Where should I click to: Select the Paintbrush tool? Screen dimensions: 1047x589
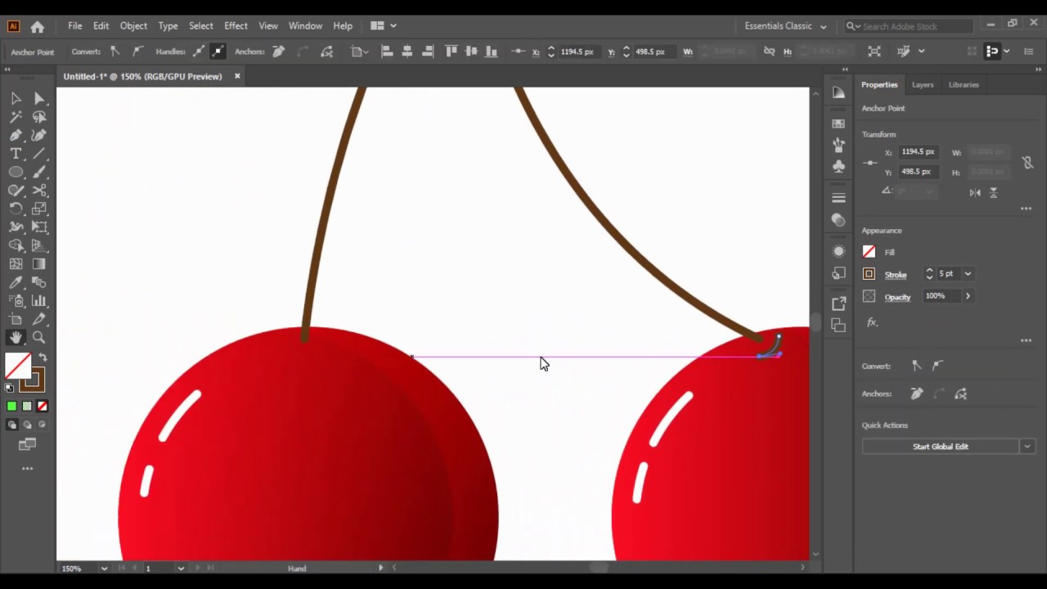coord(38,172)
